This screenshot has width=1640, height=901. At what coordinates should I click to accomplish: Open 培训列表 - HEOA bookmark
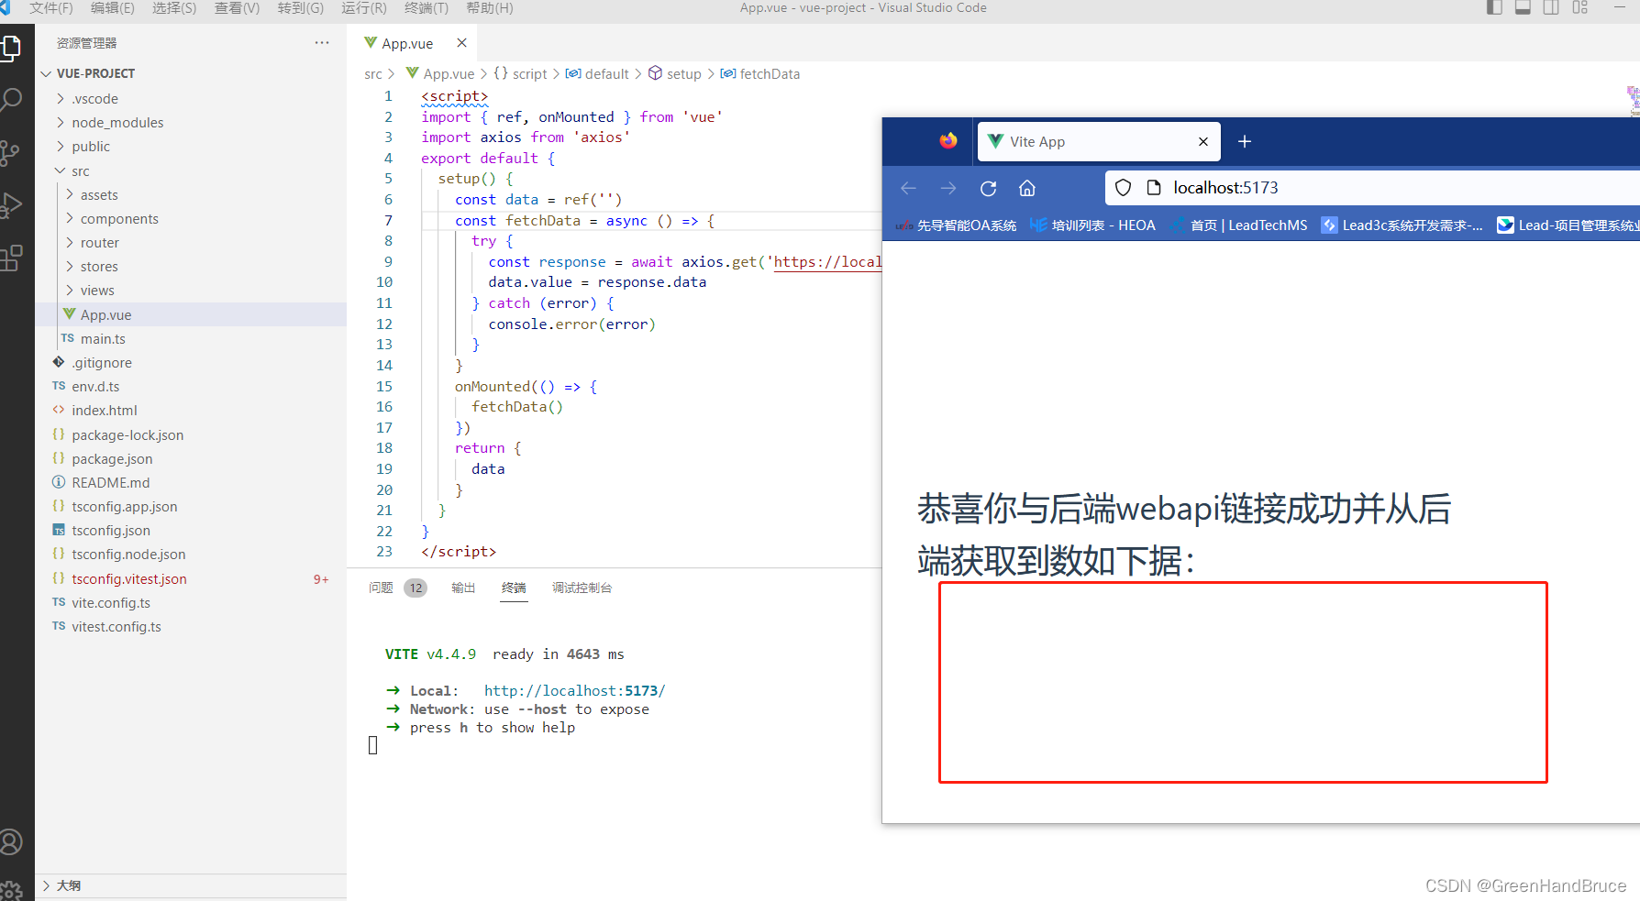(1092, 225)
